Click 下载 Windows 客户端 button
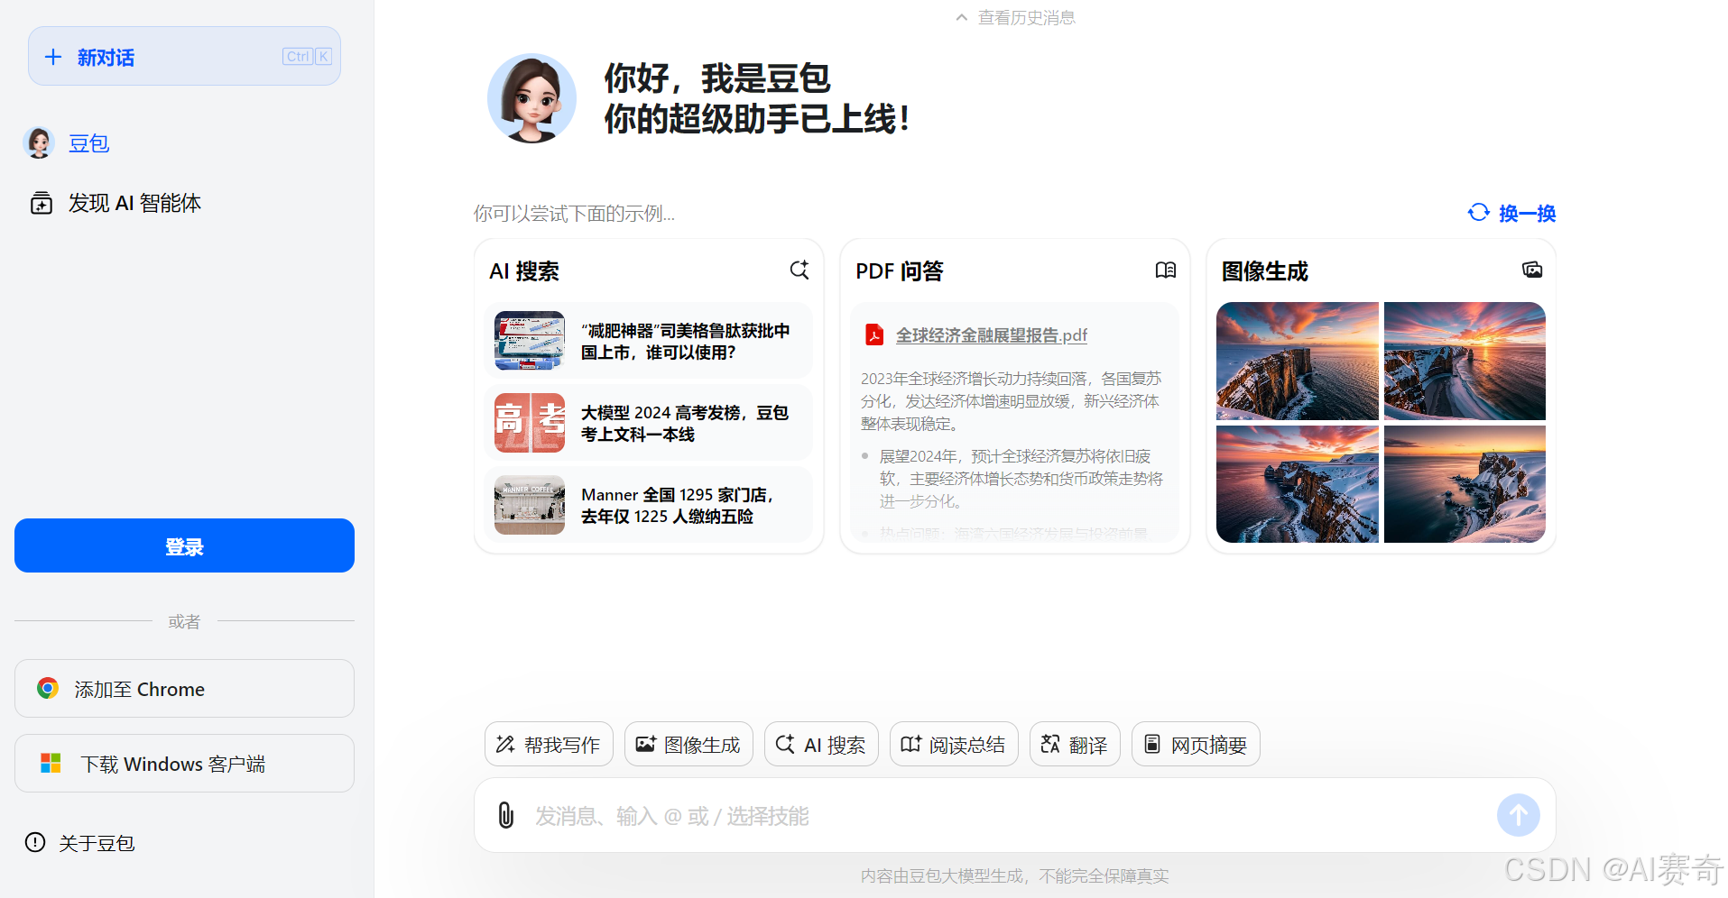 [x=184, y=764]
